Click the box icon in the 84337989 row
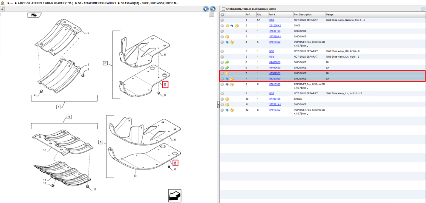Screen dimensions: 426x203 point(232,79)
